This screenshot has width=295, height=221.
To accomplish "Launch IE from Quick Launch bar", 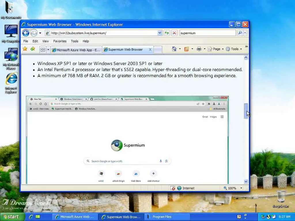I will pyautogui.click(x=31, y=217).
